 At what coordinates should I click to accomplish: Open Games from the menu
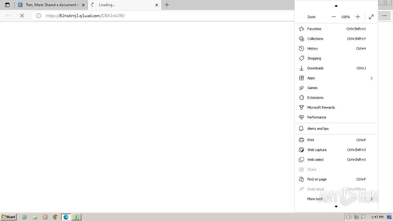point(336,88)
